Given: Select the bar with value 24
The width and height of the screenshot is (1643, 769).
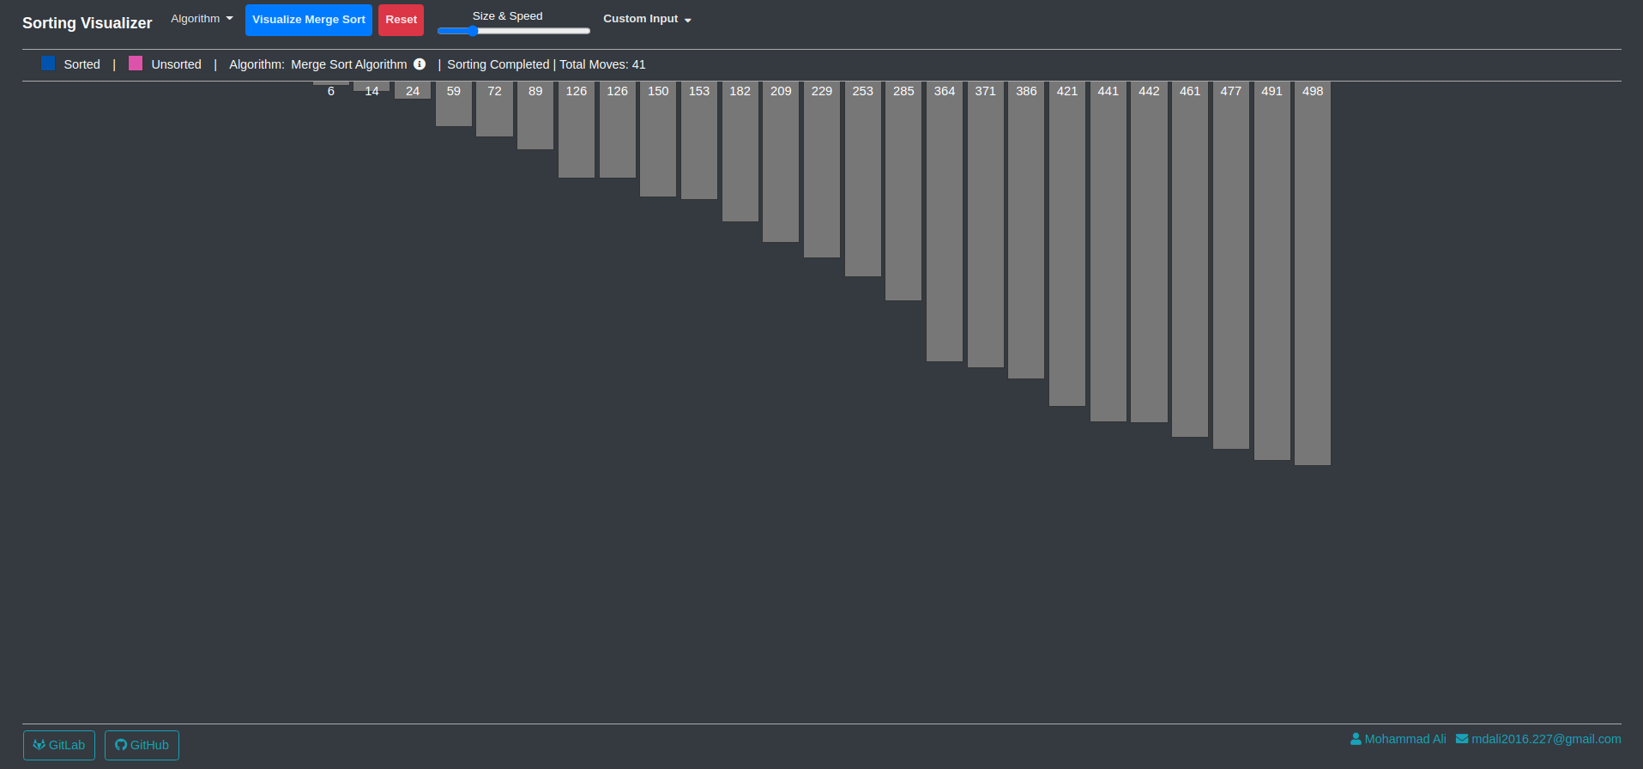Looking at the screenshot, I should click(413, 90).
